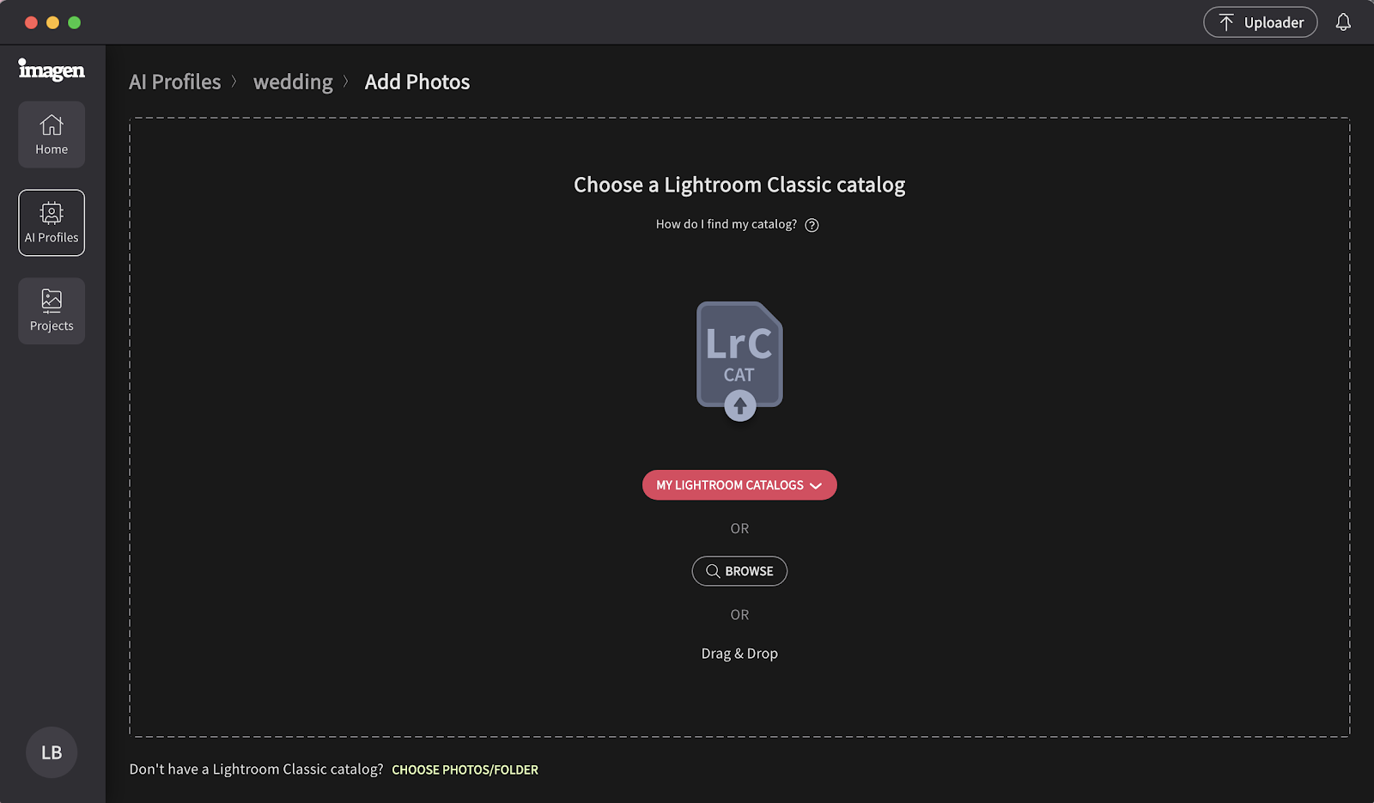Screen dimensions: 1374x803
Task: Click the help question mark icon
Action: [x=812, y=225]
